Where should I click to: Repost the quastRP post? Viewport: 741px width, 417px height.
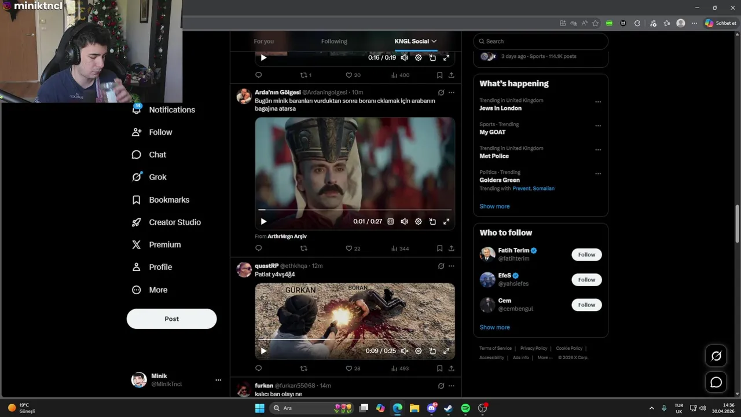(x=303, y=368)
